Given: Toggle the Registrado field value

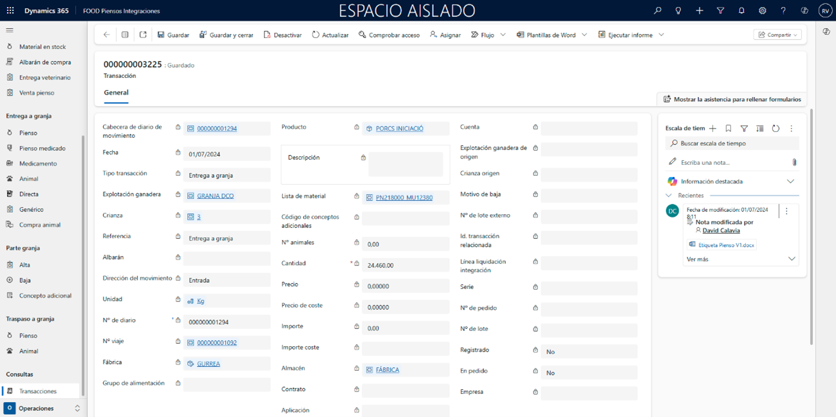Looking at the screenshot, I should (x=588, y=352).
